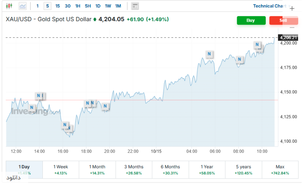Click the plus zoom-in icon
The width and height of the screenshot is (302, 184).
tap(292, 8)
